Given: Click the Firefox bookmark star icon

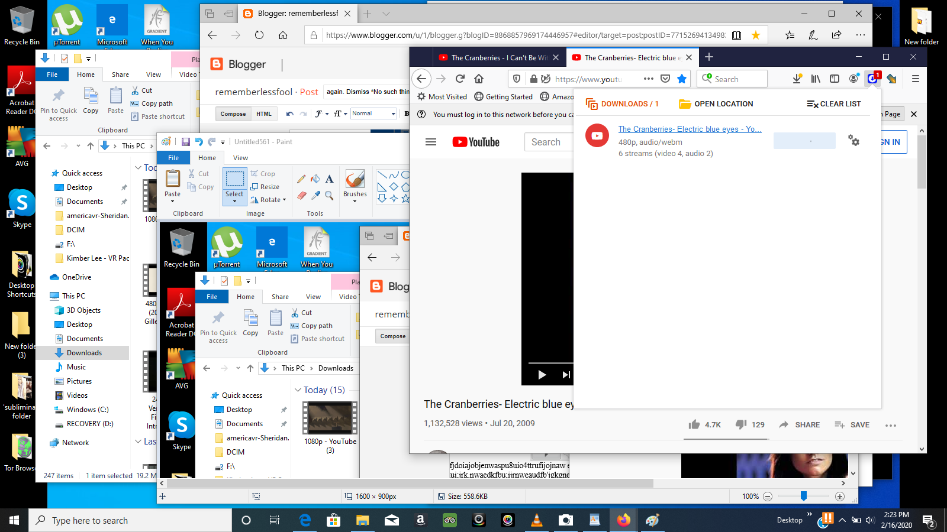Looking at the screenshot, I should pyautogui.click(x=682, y=79).
